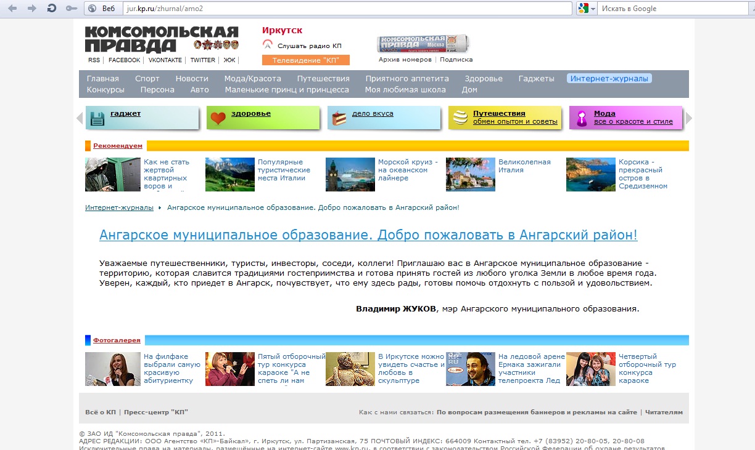
Task: Select the Интернет-журналы navigation tab
Action: 609,79
